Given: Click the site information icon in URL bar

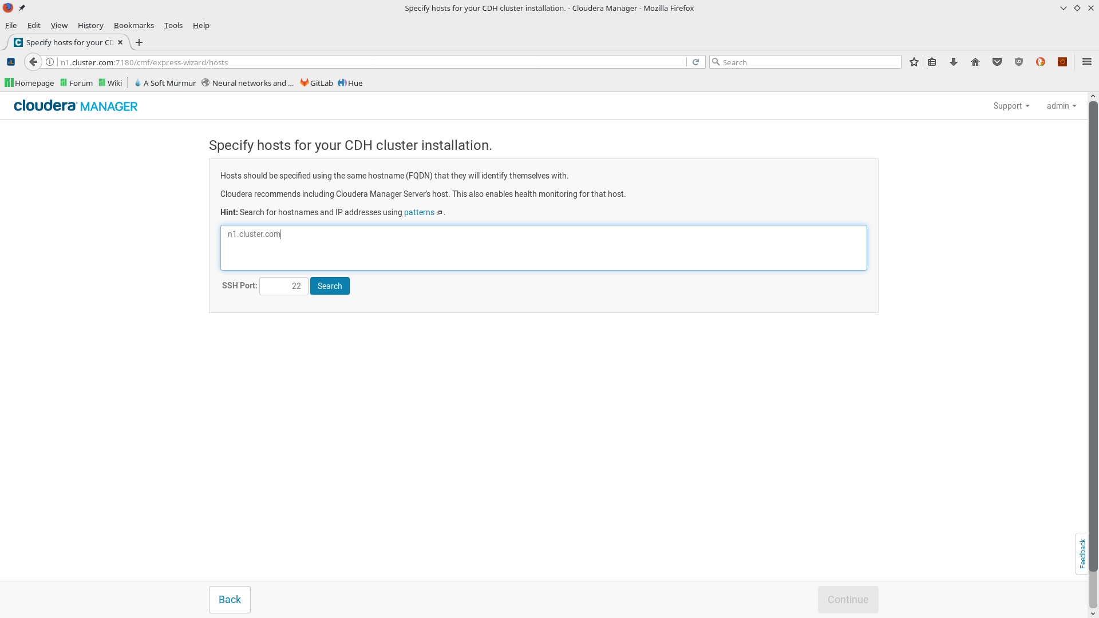Looking at the screenshot, I should [50, 62].
